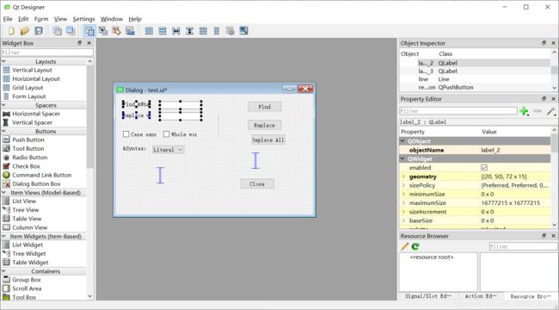
Task: Open the Window menu
Action: tap(112, 19)
